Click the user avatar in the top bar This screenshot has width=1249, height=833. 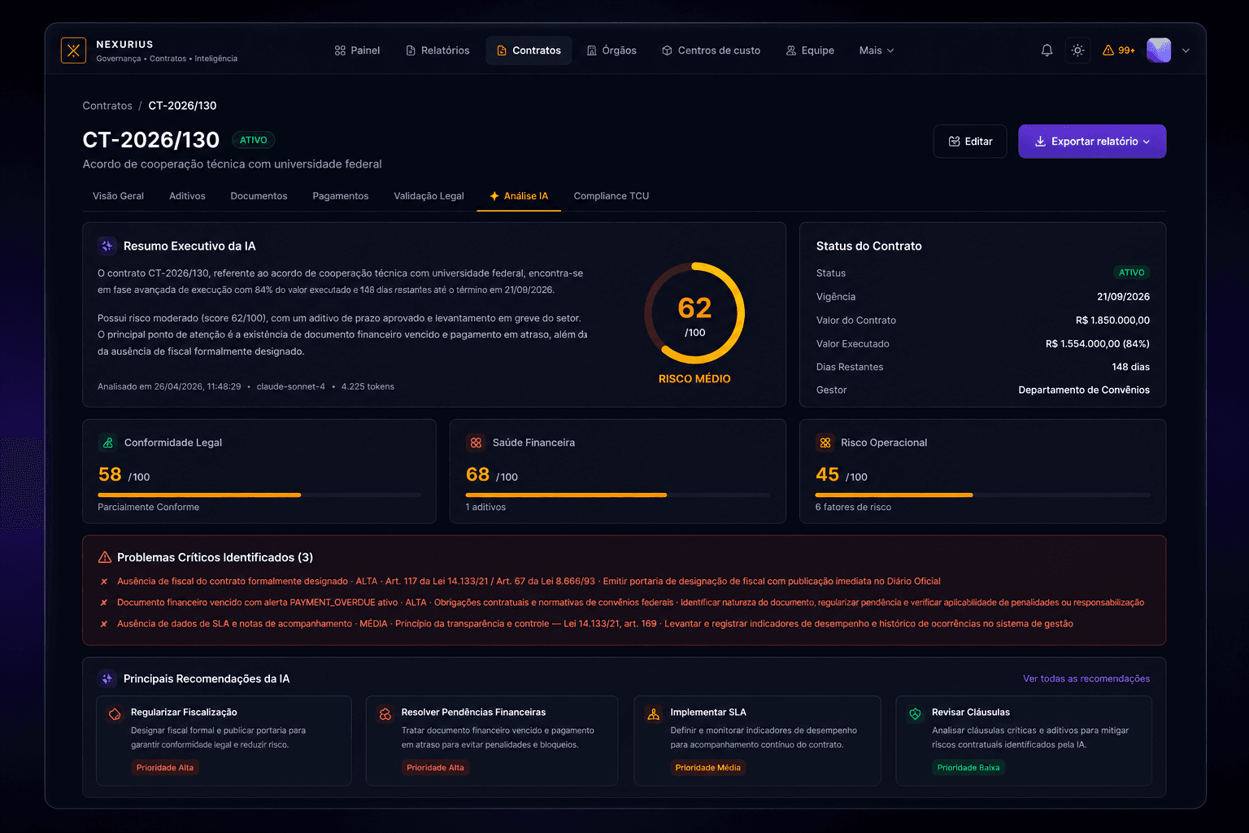click(x=1158, y=50)
